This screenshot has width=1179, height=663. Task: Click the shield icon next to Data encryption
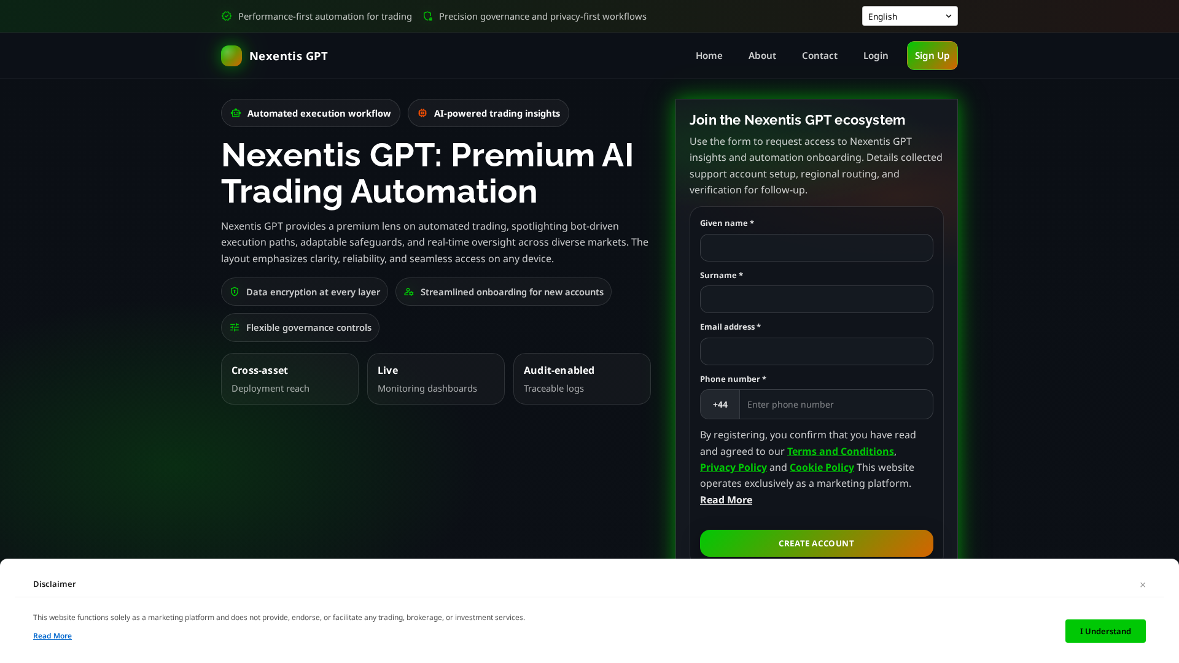pos(235,292)
